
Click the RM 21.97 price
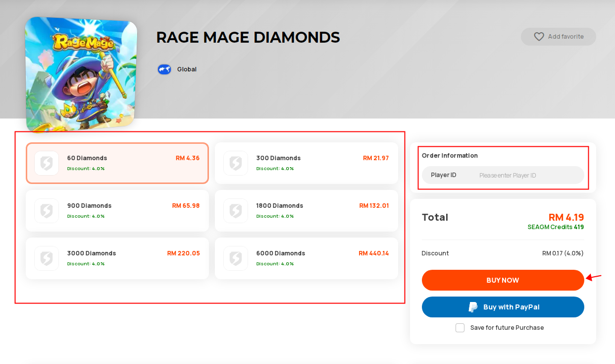pos(376,158)
